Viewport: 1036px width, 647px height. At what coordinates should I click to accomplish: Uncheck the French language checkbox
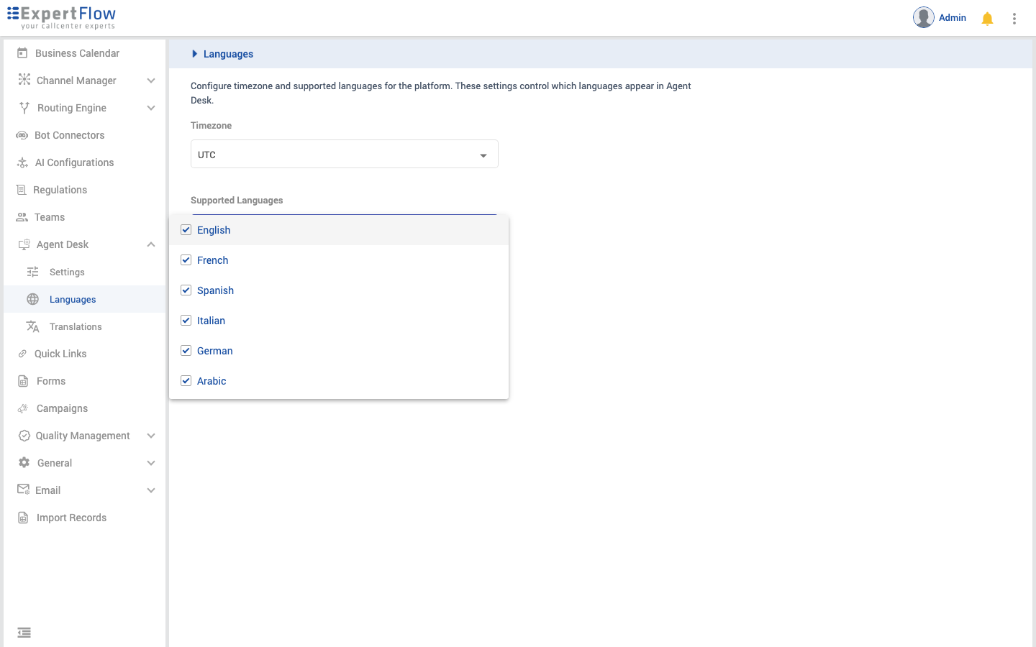tap(186, 260)
